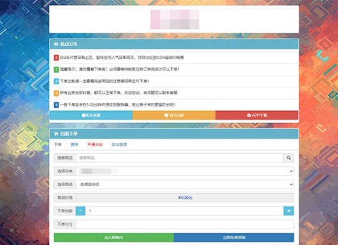Decrease order quantity with minus button
Image resolution: width=338 pixels, height=245 pixels.
tap(80, 211)
